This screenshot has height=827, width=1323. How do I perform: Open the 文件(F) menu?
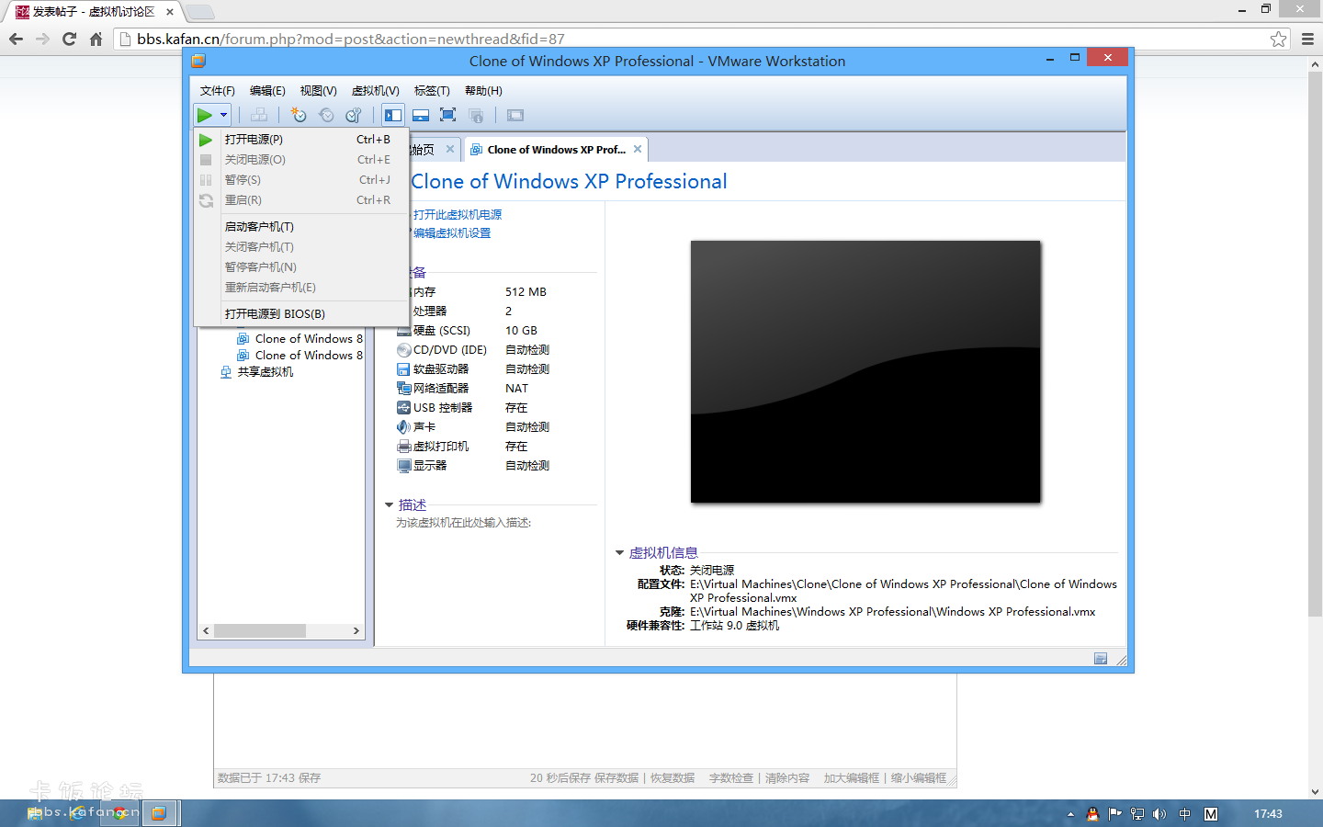tap(218, 91)
